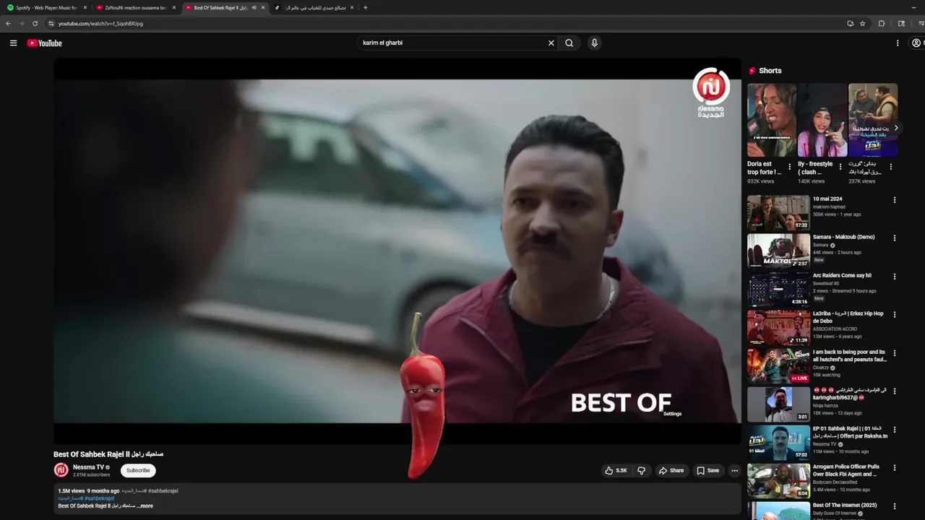Show next Shorts with arrow chevron
The image size is (925, 520).
pyautogui.click(x=896, y=128)
